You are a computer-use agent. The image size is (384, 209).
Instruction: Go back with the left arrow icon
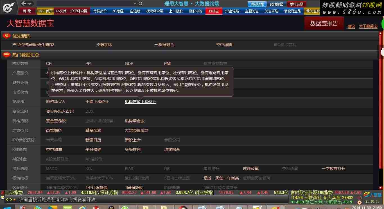click(24, 4)
